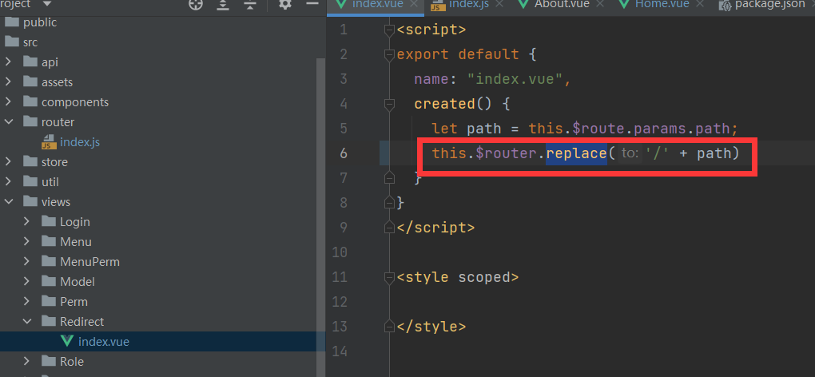Close the index.js editor tab
The image size is (815, 377).
(x=499, y=4)
